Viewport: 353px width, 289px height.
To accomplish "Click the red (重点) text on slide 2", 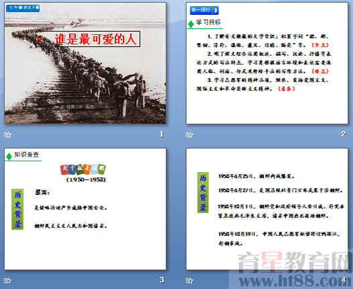I will 320,45.
